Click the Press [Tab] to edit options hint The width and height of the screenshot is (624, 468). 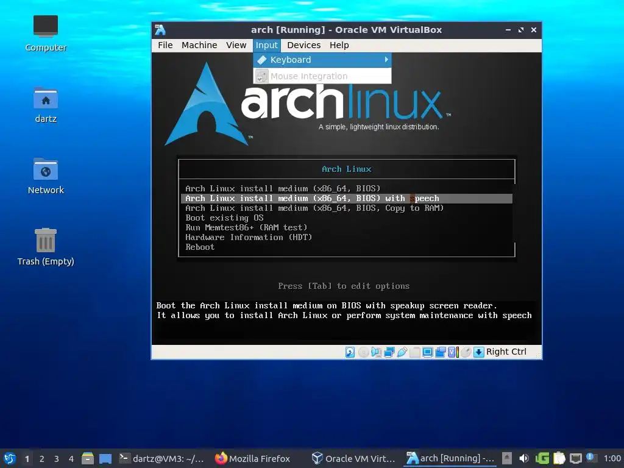[344, 286]
